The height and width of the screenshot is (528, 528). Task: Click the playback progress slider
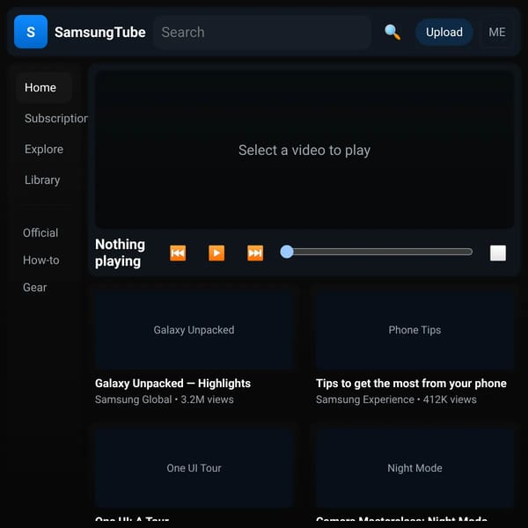pos(377,252)
